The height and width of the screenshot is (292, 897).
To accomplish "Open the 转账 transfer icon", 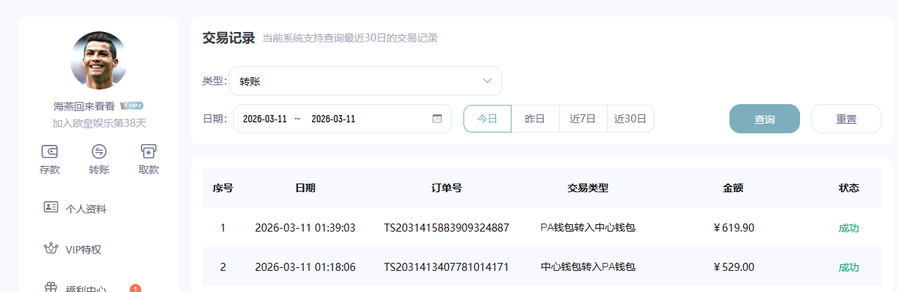I will (x=99, y=151).
